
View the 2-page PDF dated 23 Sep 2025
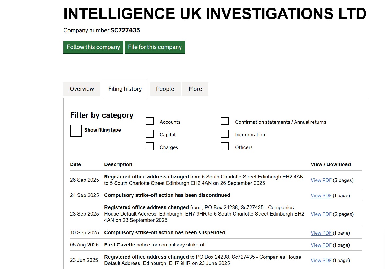coord(321,214)
